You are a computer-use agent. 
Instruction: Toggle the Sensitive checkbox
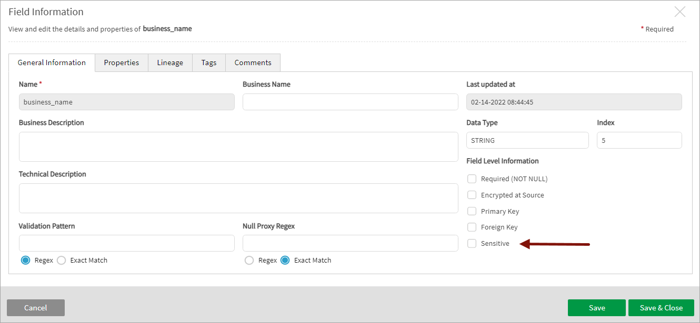[472, 244]
